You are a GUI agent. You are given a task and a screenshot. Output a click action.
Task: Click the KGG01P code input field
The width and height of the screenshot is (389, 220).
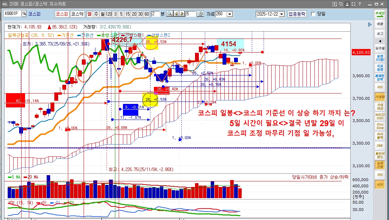click(x=12, y=14)
